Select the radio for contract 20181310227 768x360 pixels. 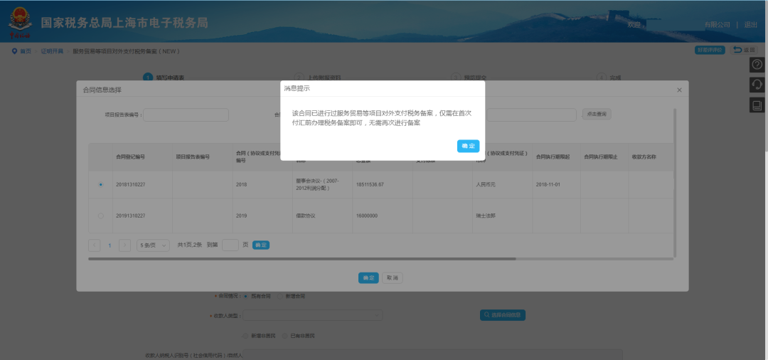101,185
